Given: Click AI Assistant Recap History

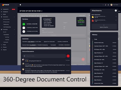Looking at the screenshot, I should (47, 24).
